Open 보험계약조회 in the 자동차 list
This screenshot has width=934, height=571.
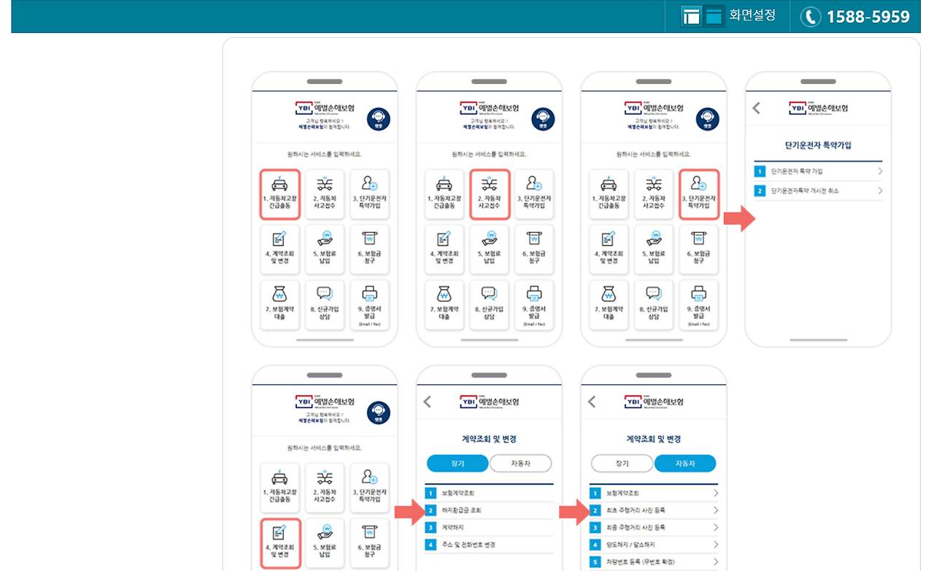[x=655, y=493]
